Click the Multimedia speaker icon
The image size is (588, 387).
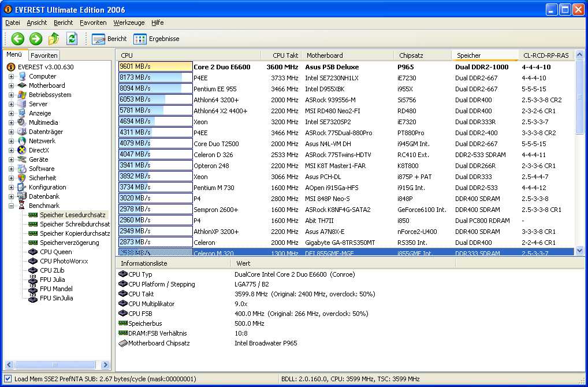coord(22,122)
